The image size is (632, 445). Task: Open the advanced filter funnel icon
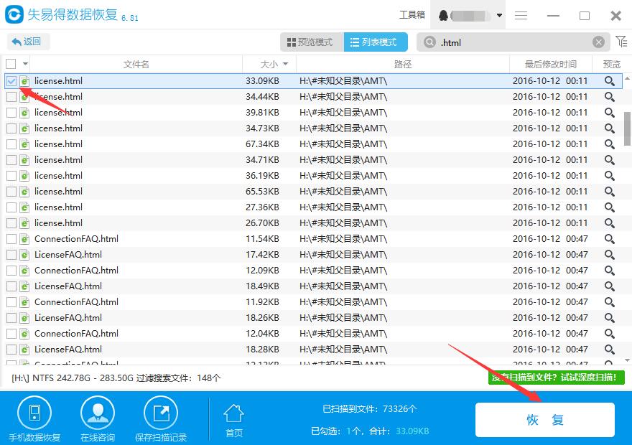point(621,41)
